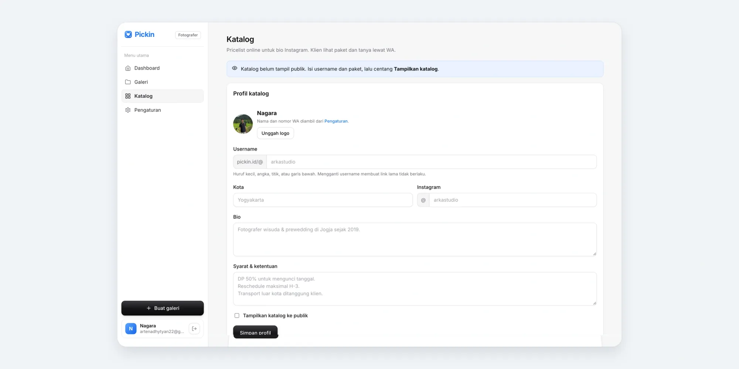Click the Pickin logo icon
Viewport: 739px width, 369px height.
tap(128, 34)
